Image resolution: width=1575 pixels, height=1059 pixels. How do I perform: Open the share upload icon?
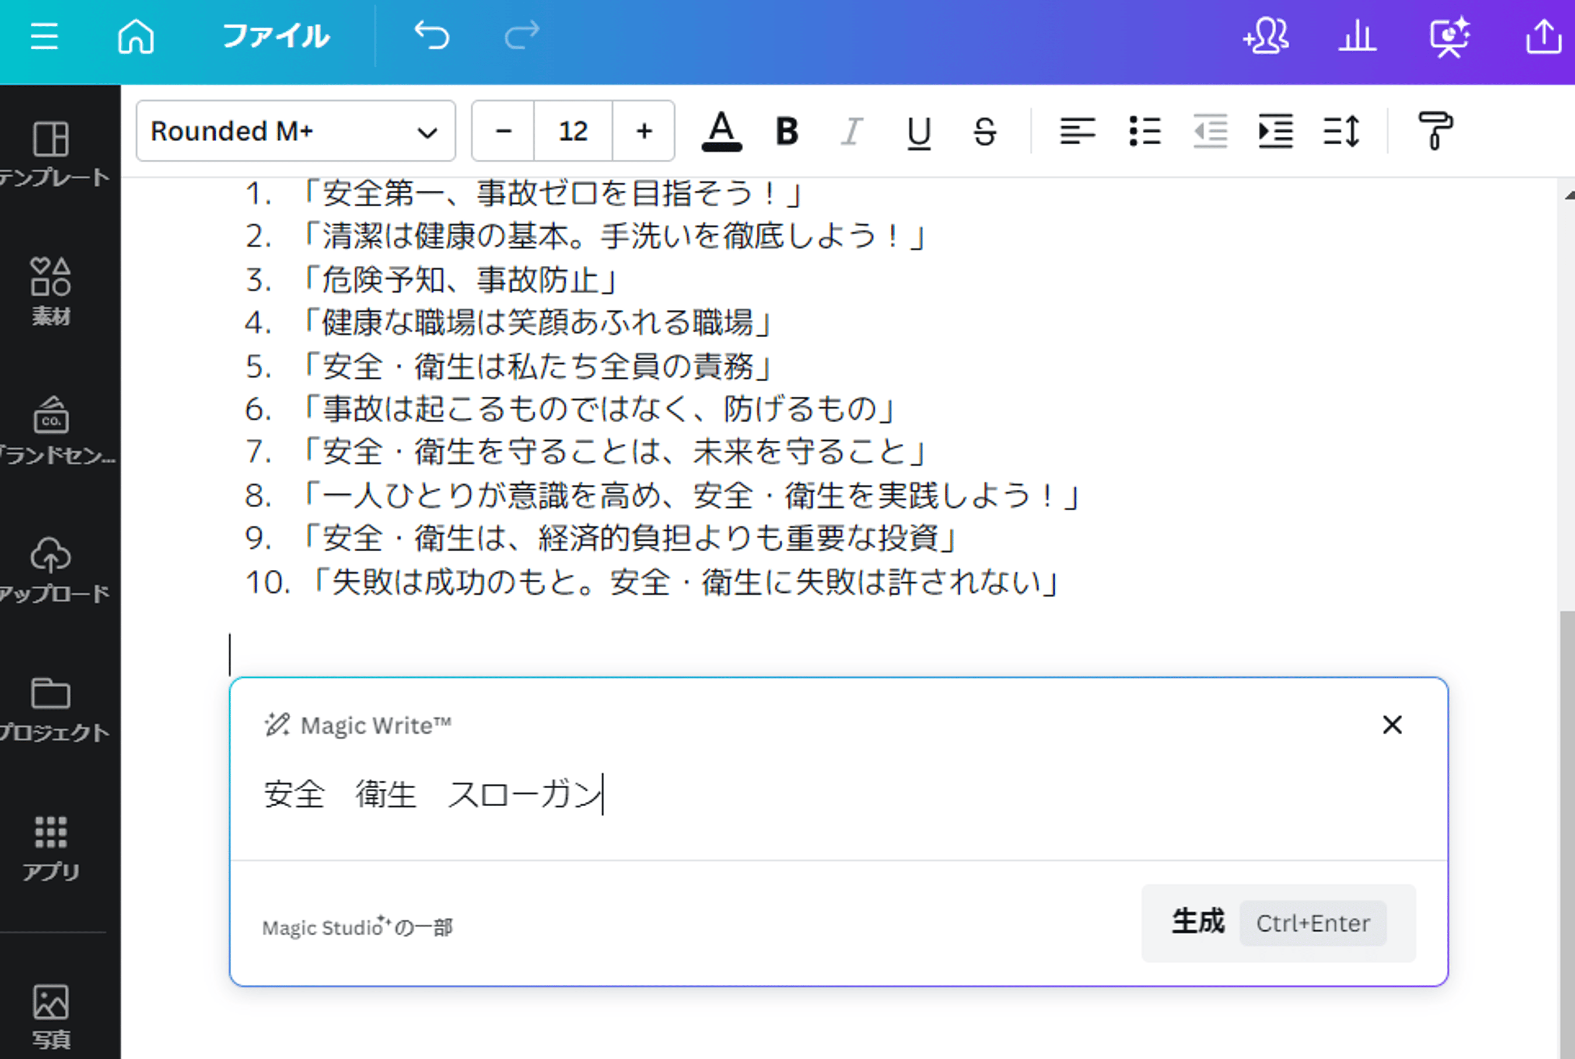[1543, 36]
